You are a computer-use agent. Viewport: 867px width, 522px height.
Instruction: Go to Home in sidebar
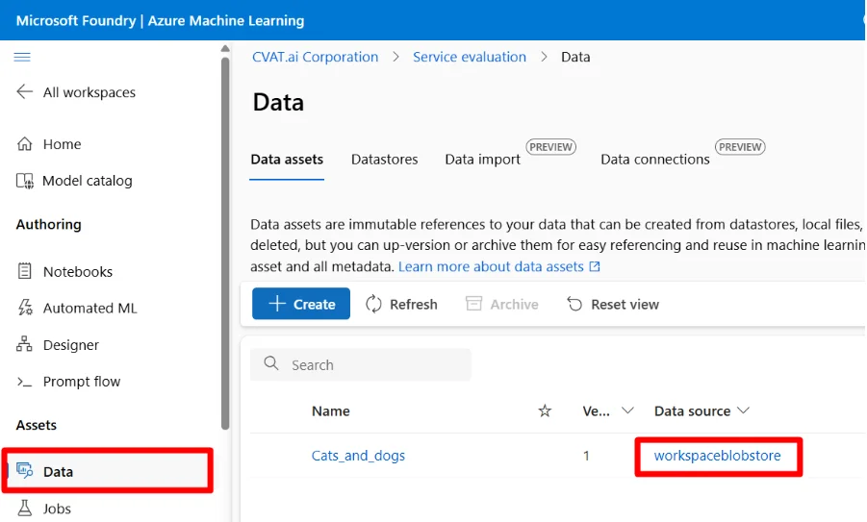pos(62,144)
